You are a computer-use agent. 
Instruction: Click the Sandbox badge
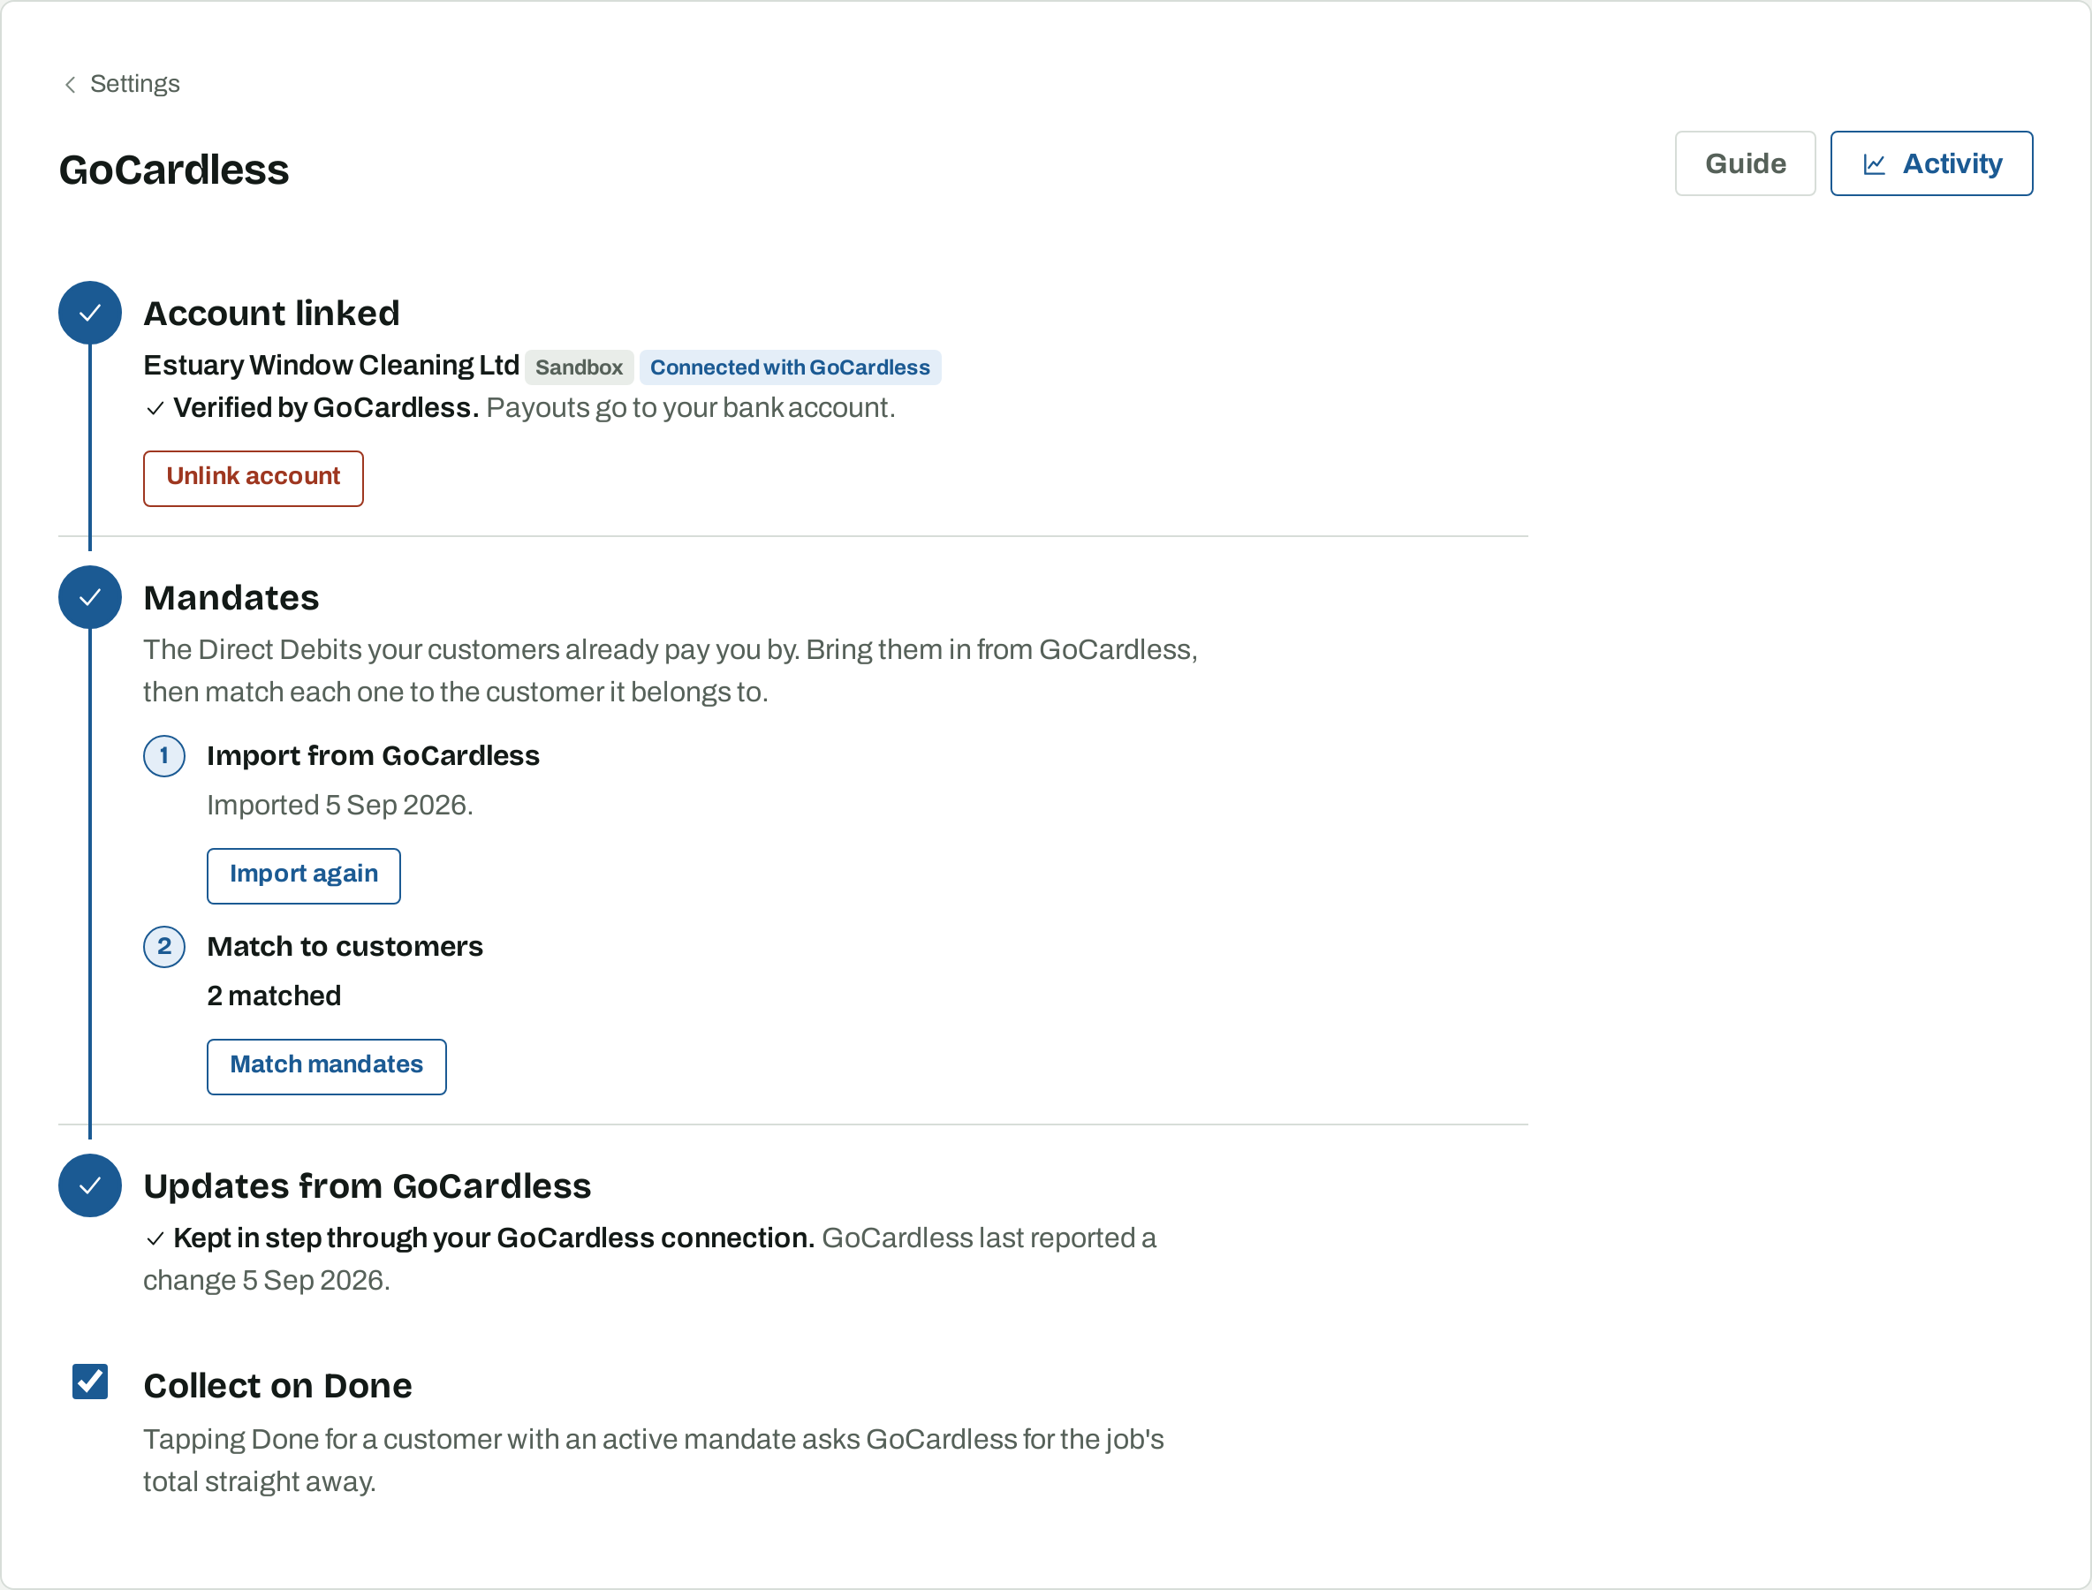click(x=579, y=367)
